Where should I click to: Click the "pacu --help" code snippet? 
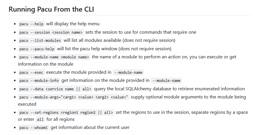coord(31,24)
